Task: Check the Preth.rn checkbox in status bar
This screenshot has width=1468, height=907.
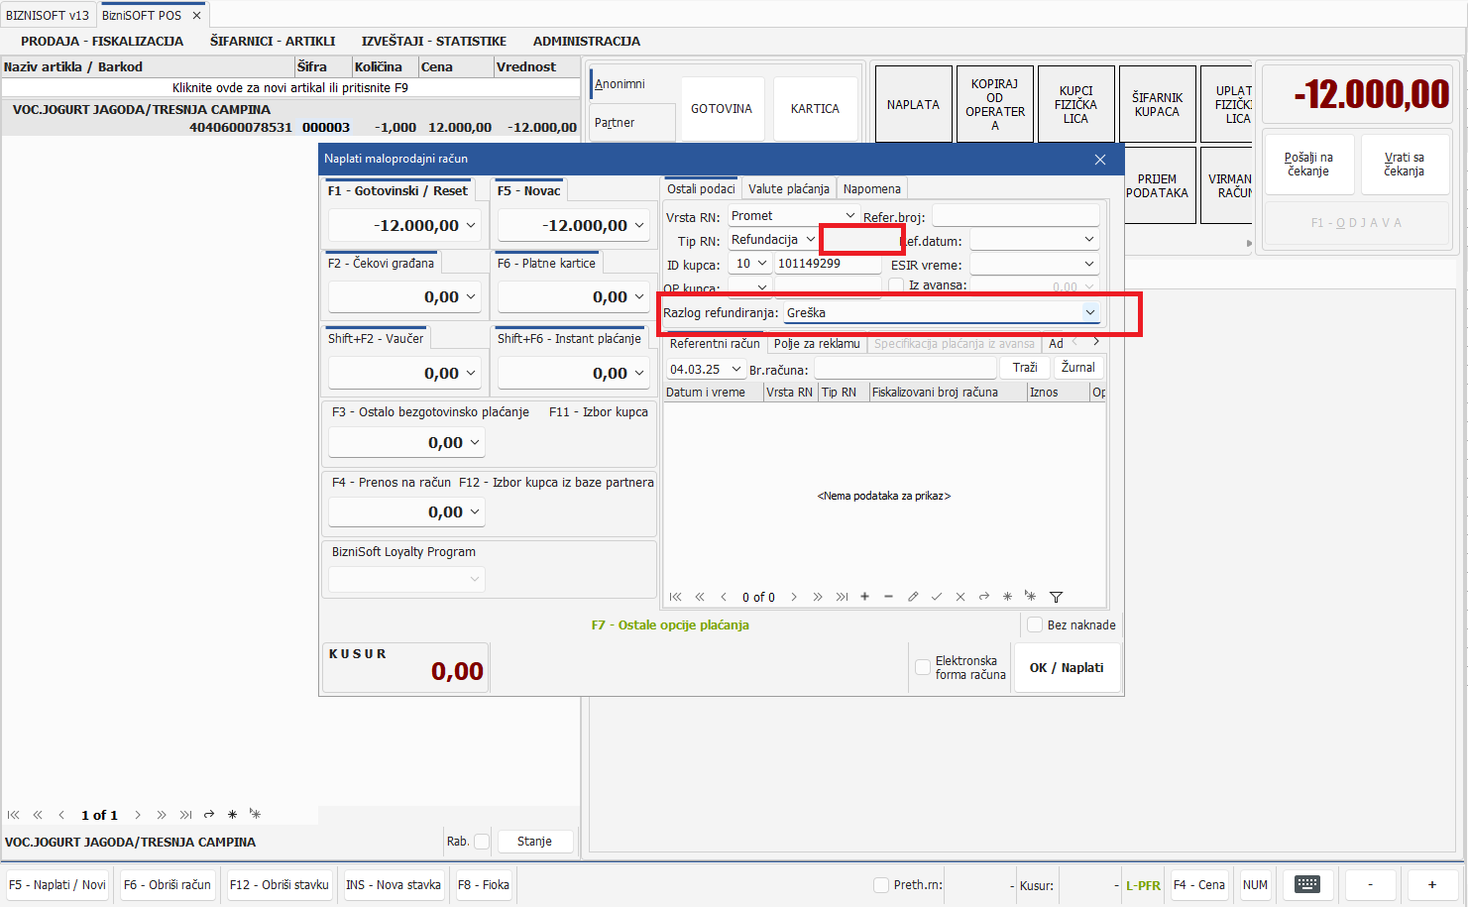Action: (x=880, y=885)
